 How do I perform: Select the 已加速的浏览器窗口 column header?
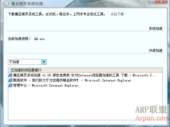pyautogui.click(x=83, y=70)
